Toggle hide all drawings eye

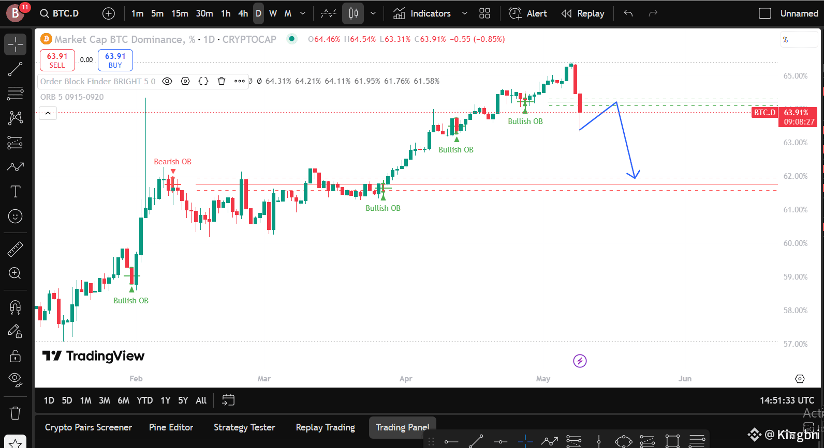point(16,380)
